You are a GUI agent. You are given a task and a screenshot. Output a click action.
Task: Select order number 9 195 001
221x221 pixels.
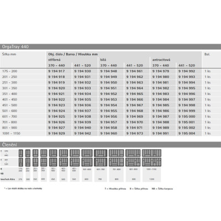(x=187, y=122)
